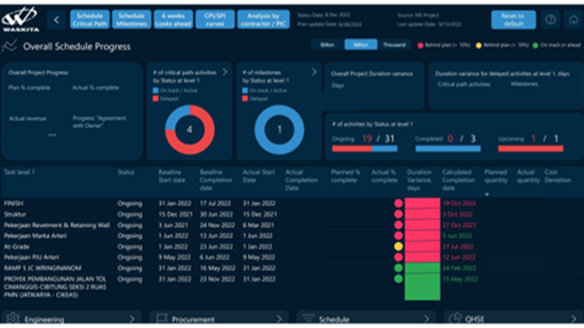584x328 pixels.
Task: Select the Million unit option
Action: tap(360, 44)
